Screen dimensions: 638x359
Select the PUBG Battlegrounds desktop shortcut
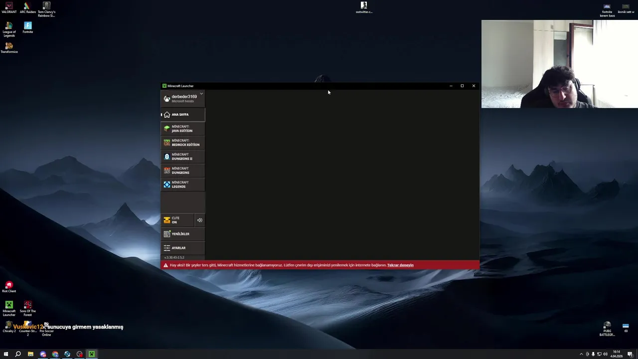607,329
